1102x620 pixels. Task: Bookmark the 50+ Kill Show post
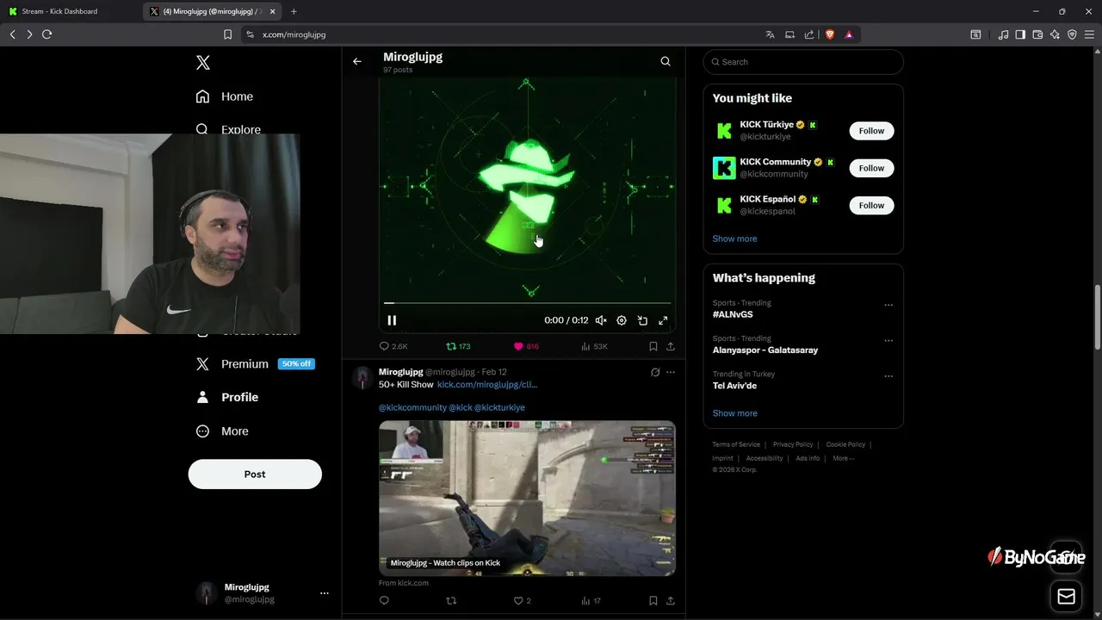[653, 601]
